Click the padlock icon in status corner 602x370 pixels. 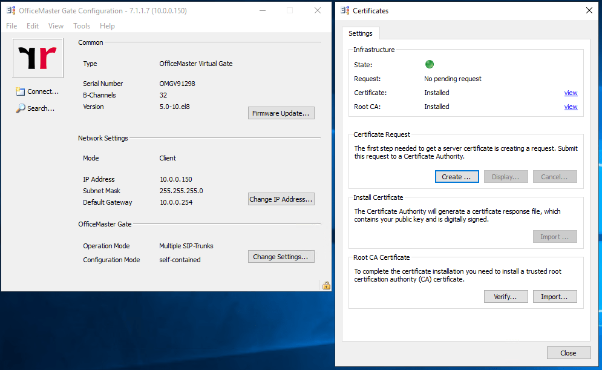[x=326, y=285]
